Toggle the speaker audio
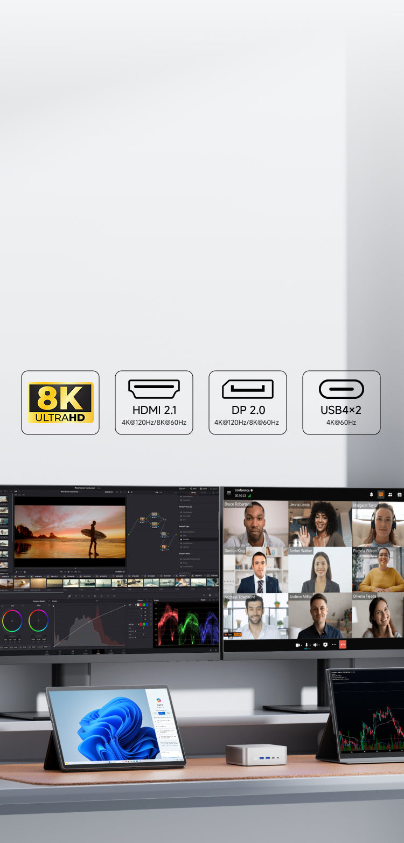The height and width of the screenshot is (843, 404). coord(316,645)
